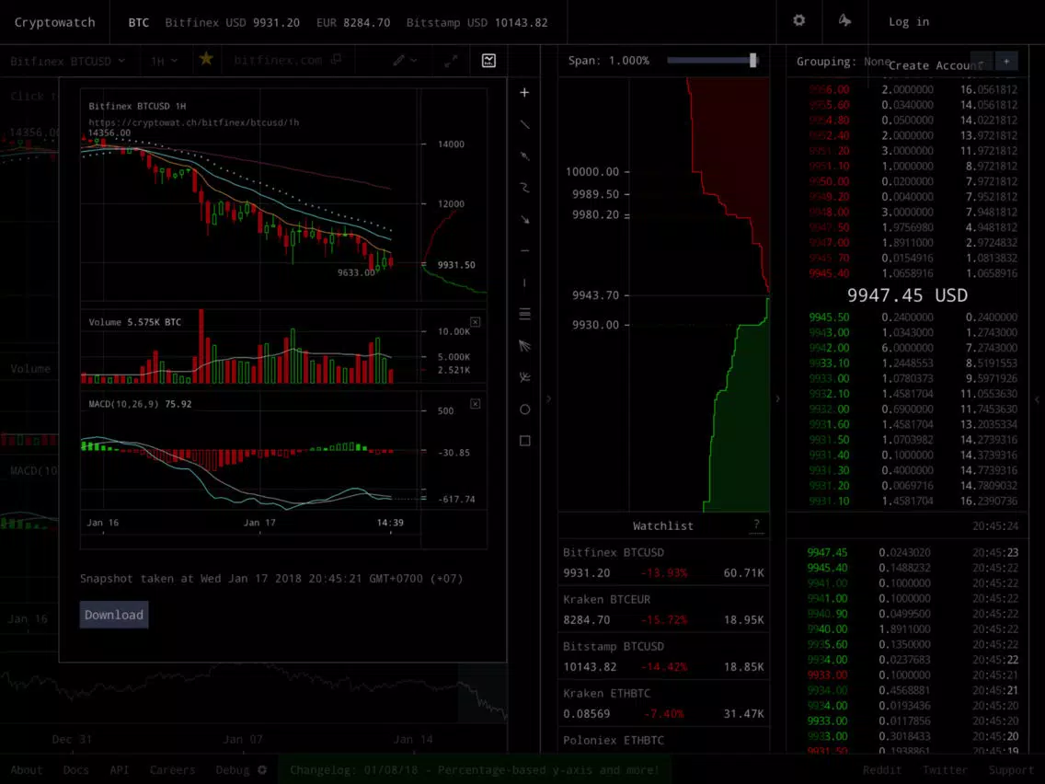Open the Bitfinex BTCUSD market dropdown

[67, 61]
